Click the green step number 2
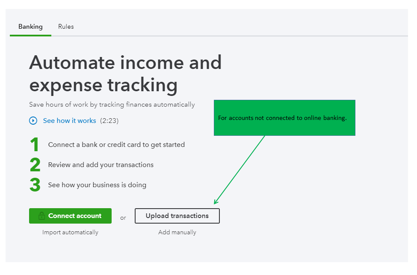The width and height of the screenshot is (417, 275). (35, 165)
